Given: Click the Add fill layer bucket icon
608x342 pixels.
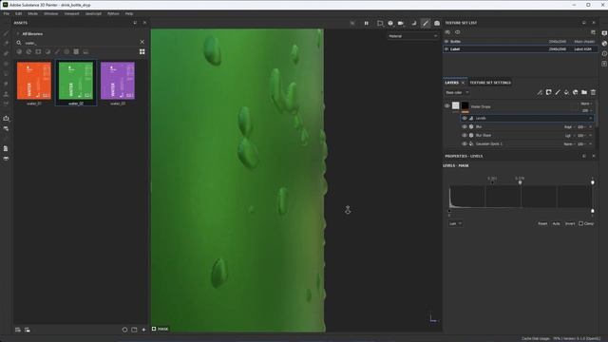Looking at the screenshot, I should (x=566, y=92).
